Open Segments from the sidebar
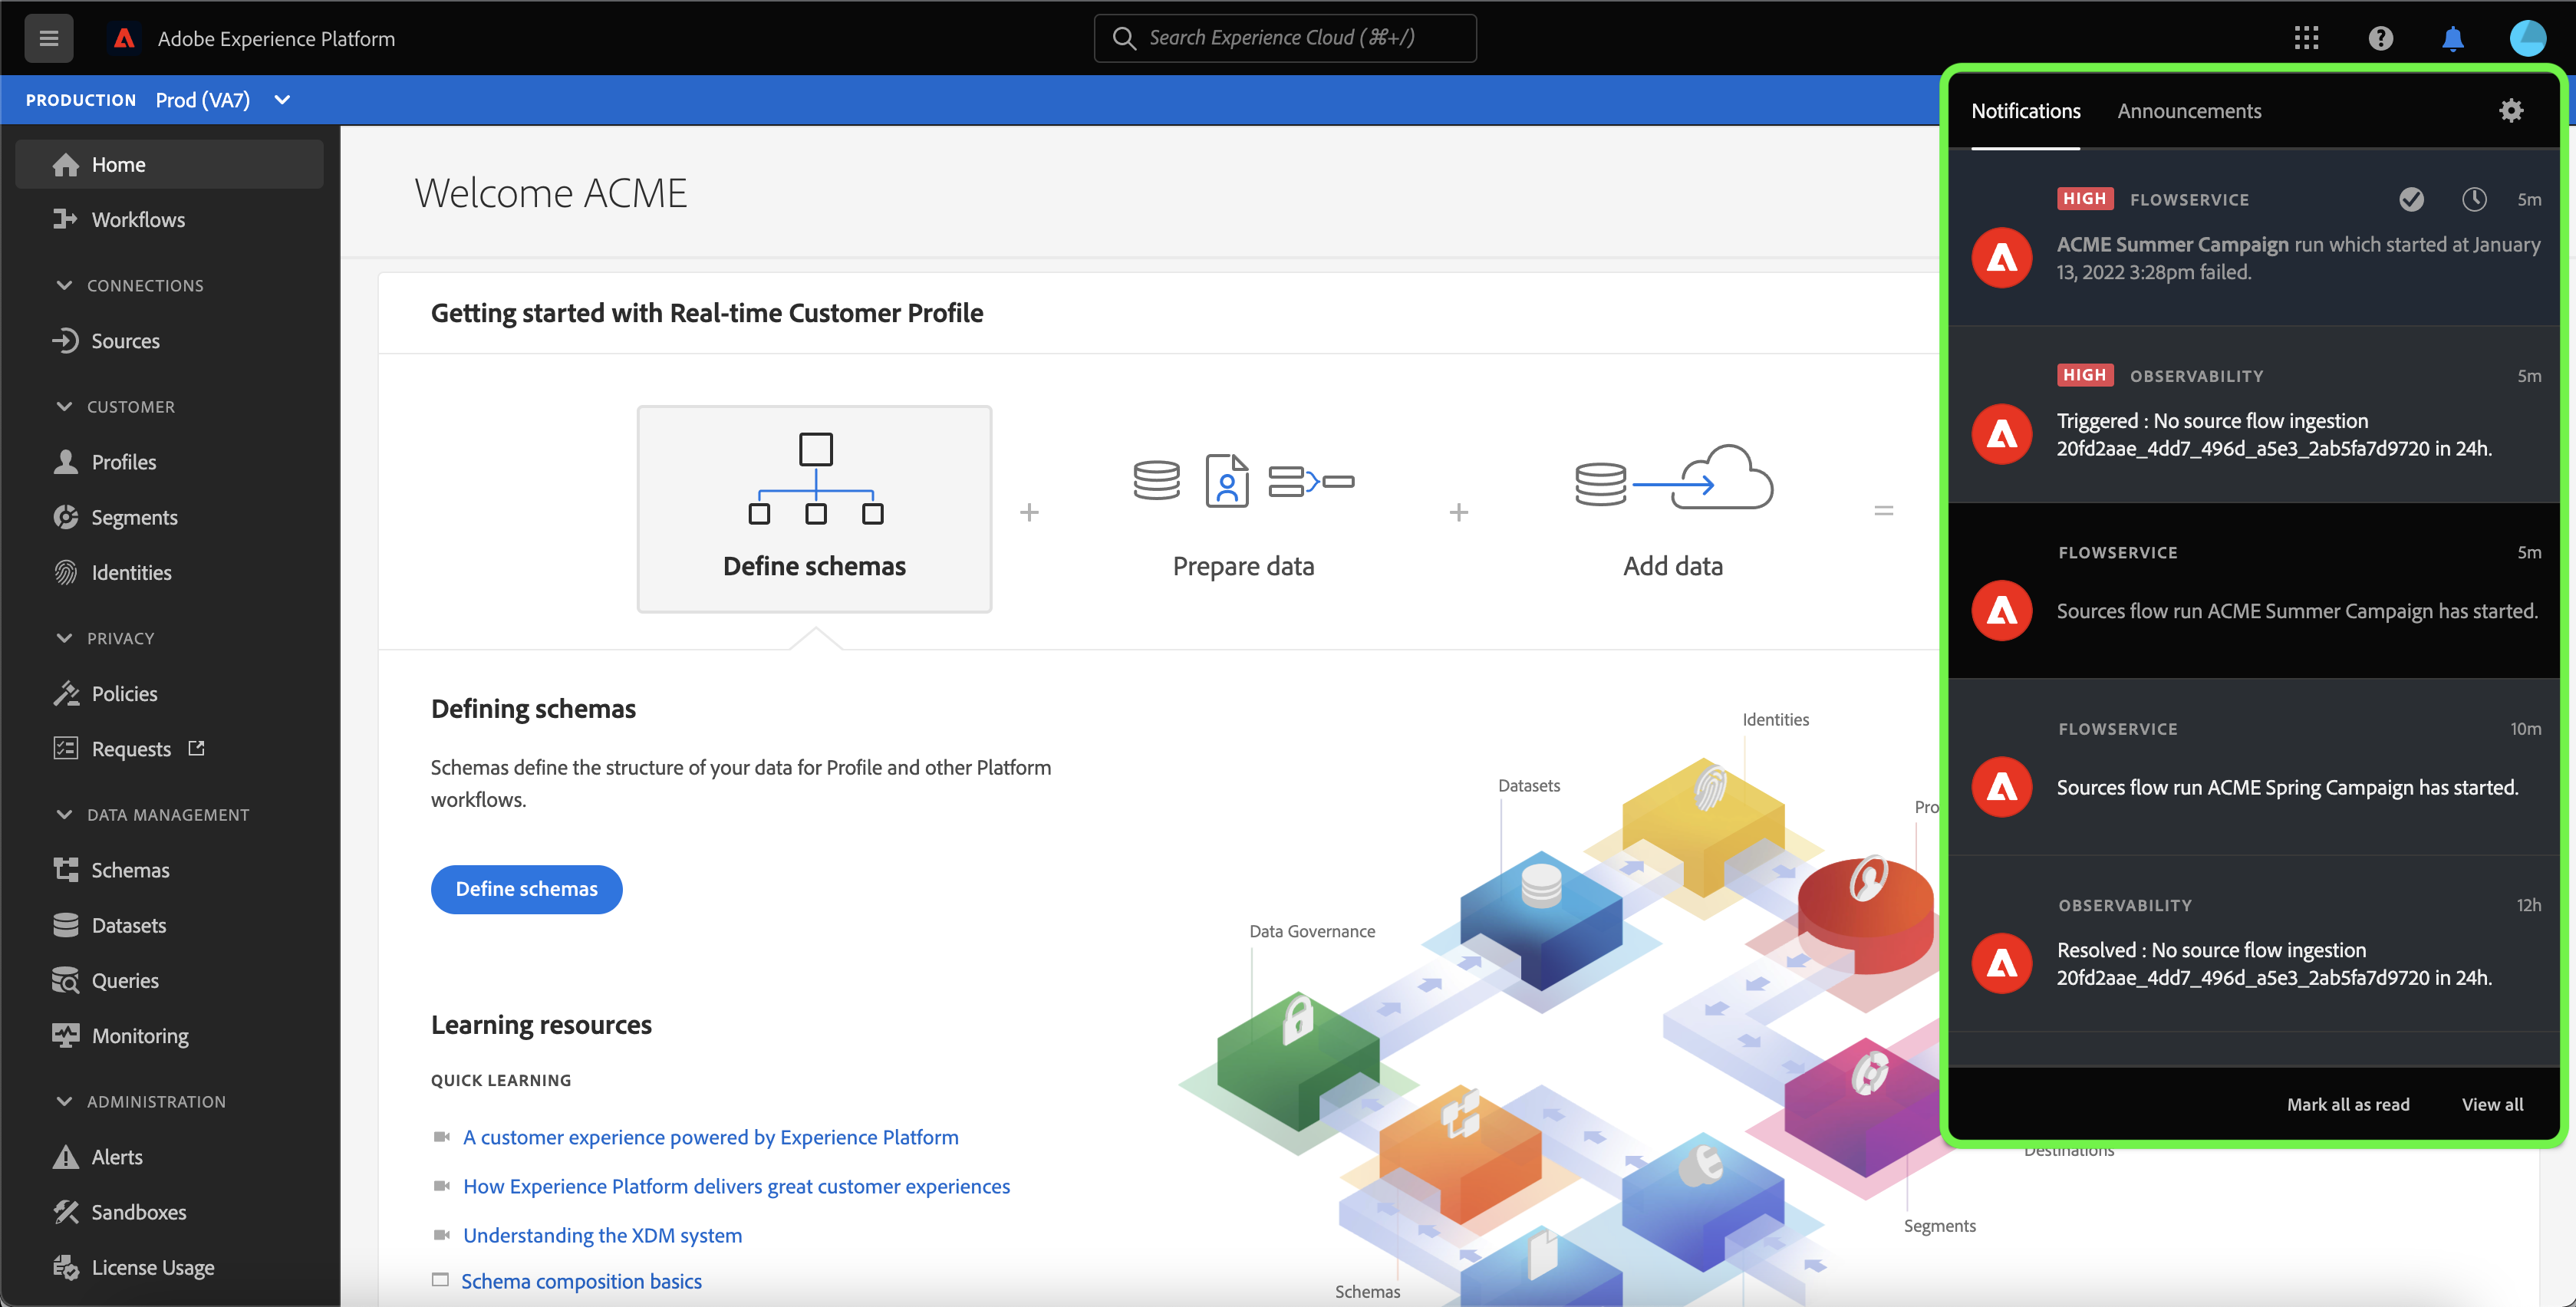Viewport: 2576px width, 1307px height. click(134, 517)
